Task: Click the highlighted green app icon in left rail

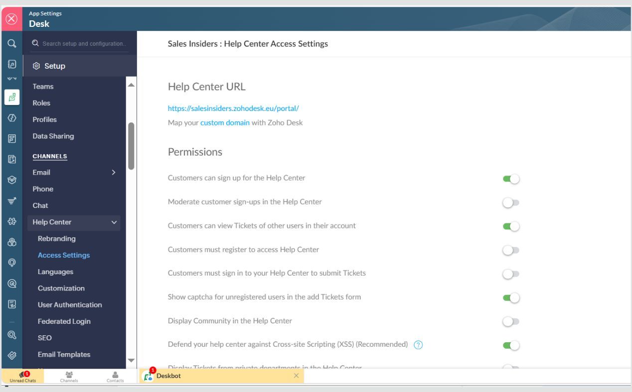Action: 11,97
